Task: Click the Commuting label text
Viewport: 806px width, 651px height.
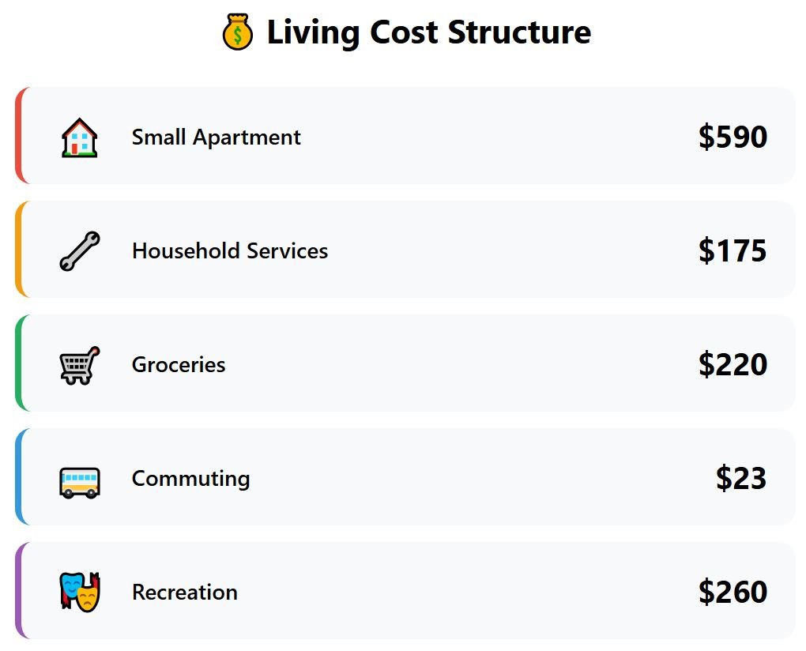Action: point(190,479)
